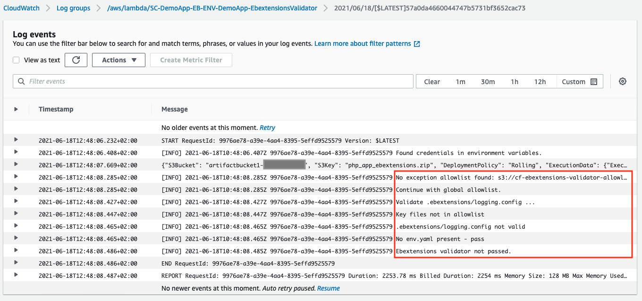The height and width of the screenshot is (301, 642).
Task: Click the Message column header
Action: point(175,109)
